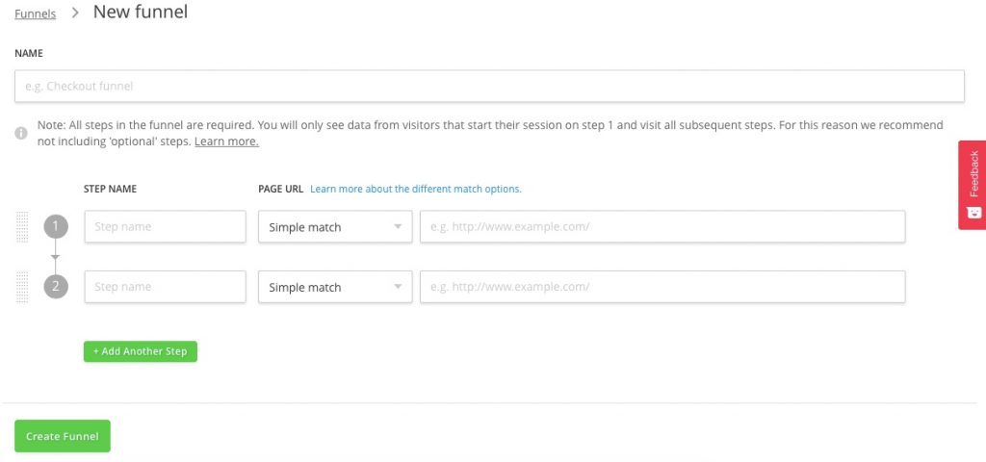Click the smiley icon on Feedback tab
Image resolution: width=986 pixels, height=462 pixels.
pyautogui.click(x=973, y=213)
